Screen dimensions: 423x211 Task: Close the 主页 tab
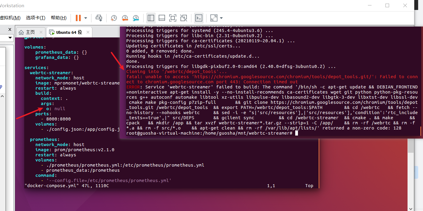pos(41,32)
